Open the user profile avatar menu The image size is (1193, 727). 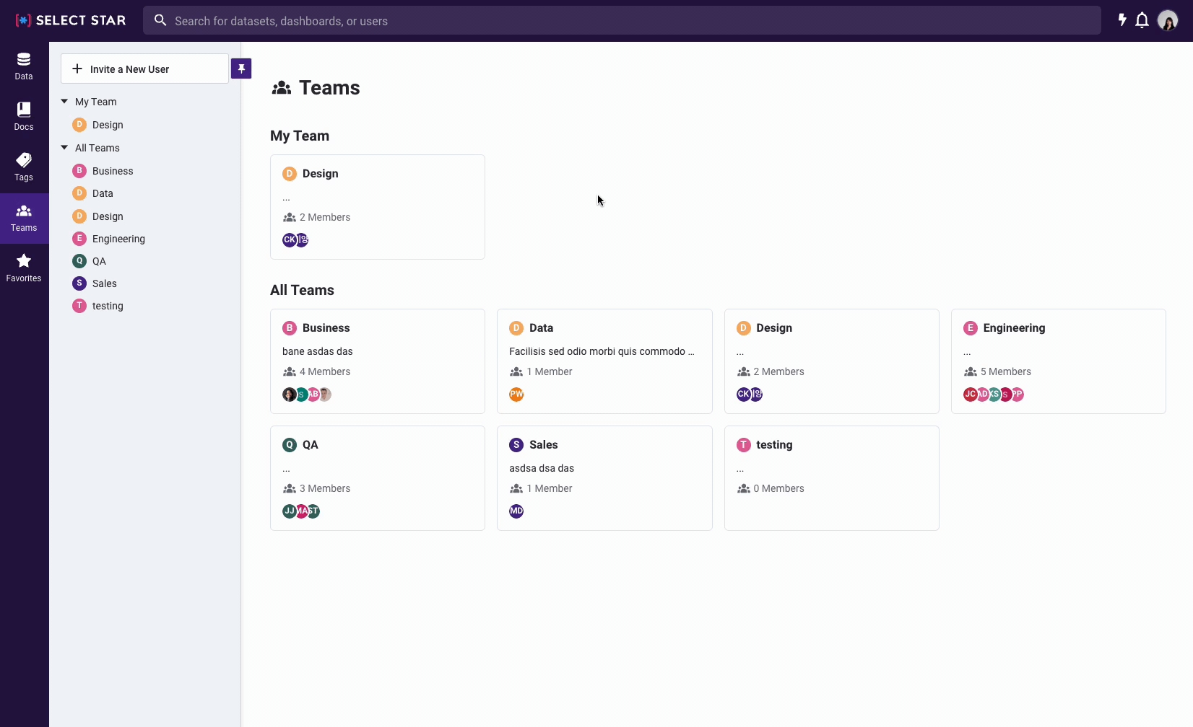[x=1168, y=21]
